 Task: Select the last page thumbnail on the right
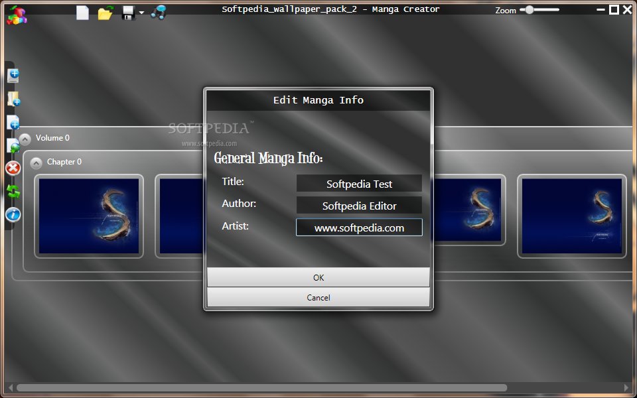coord(571,216)
